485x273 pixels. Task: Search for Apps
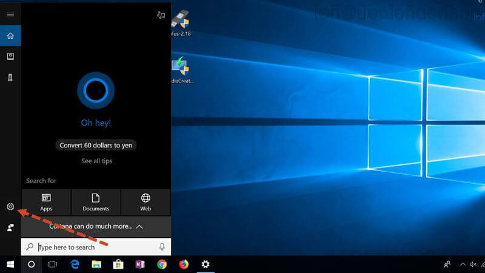tap(46, 203)
